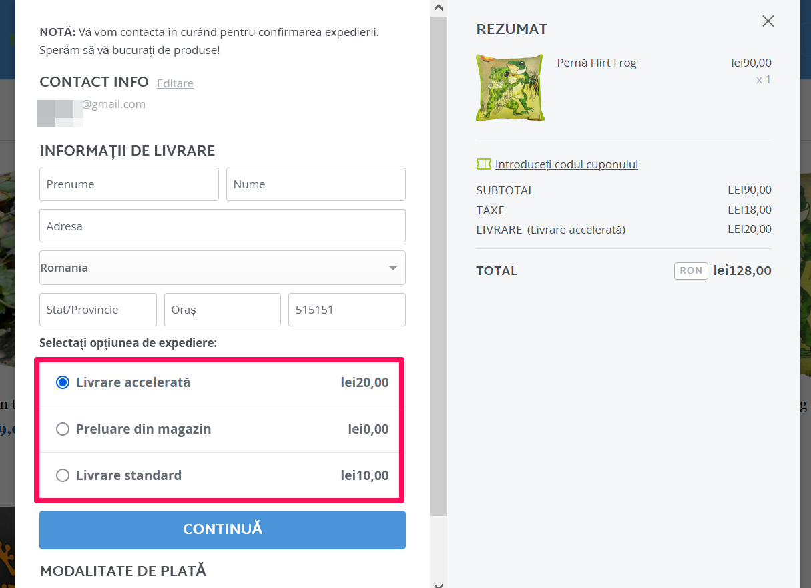Viewport: 811px width, 588px height.
Task: Focus the Stat/Provincie field
Action: point(98,310)
